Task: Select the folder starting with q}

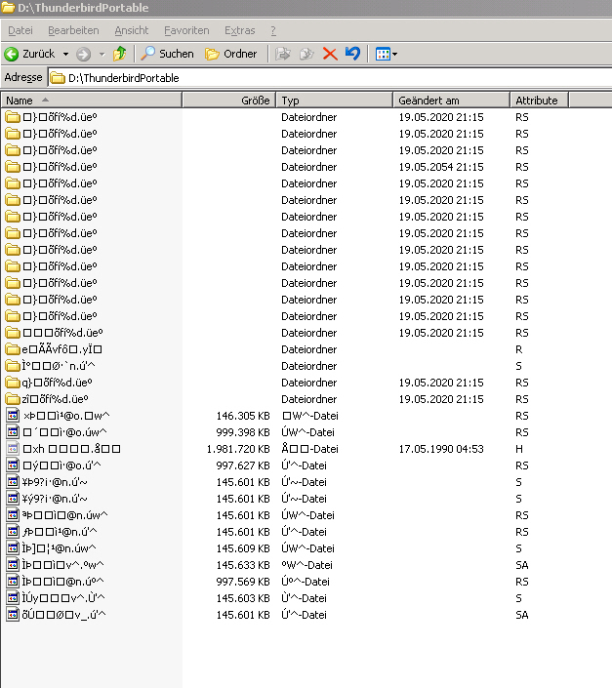Action: pyautogui.click(x=49, y=383)
